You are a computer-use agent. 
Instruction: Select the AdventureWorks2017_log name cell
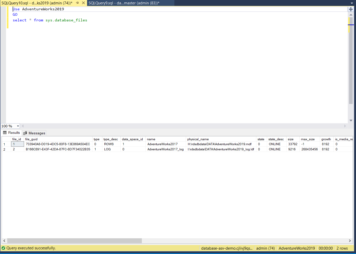(x=165, y=149)
